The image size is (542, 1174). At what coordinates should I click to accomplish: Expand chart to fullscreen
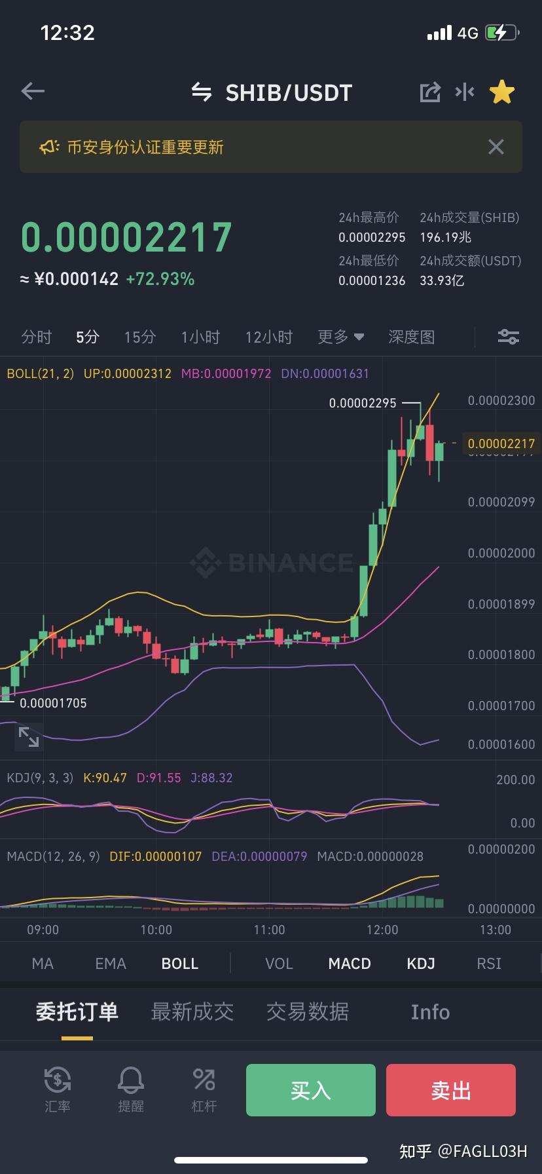(x=29, y=737)
